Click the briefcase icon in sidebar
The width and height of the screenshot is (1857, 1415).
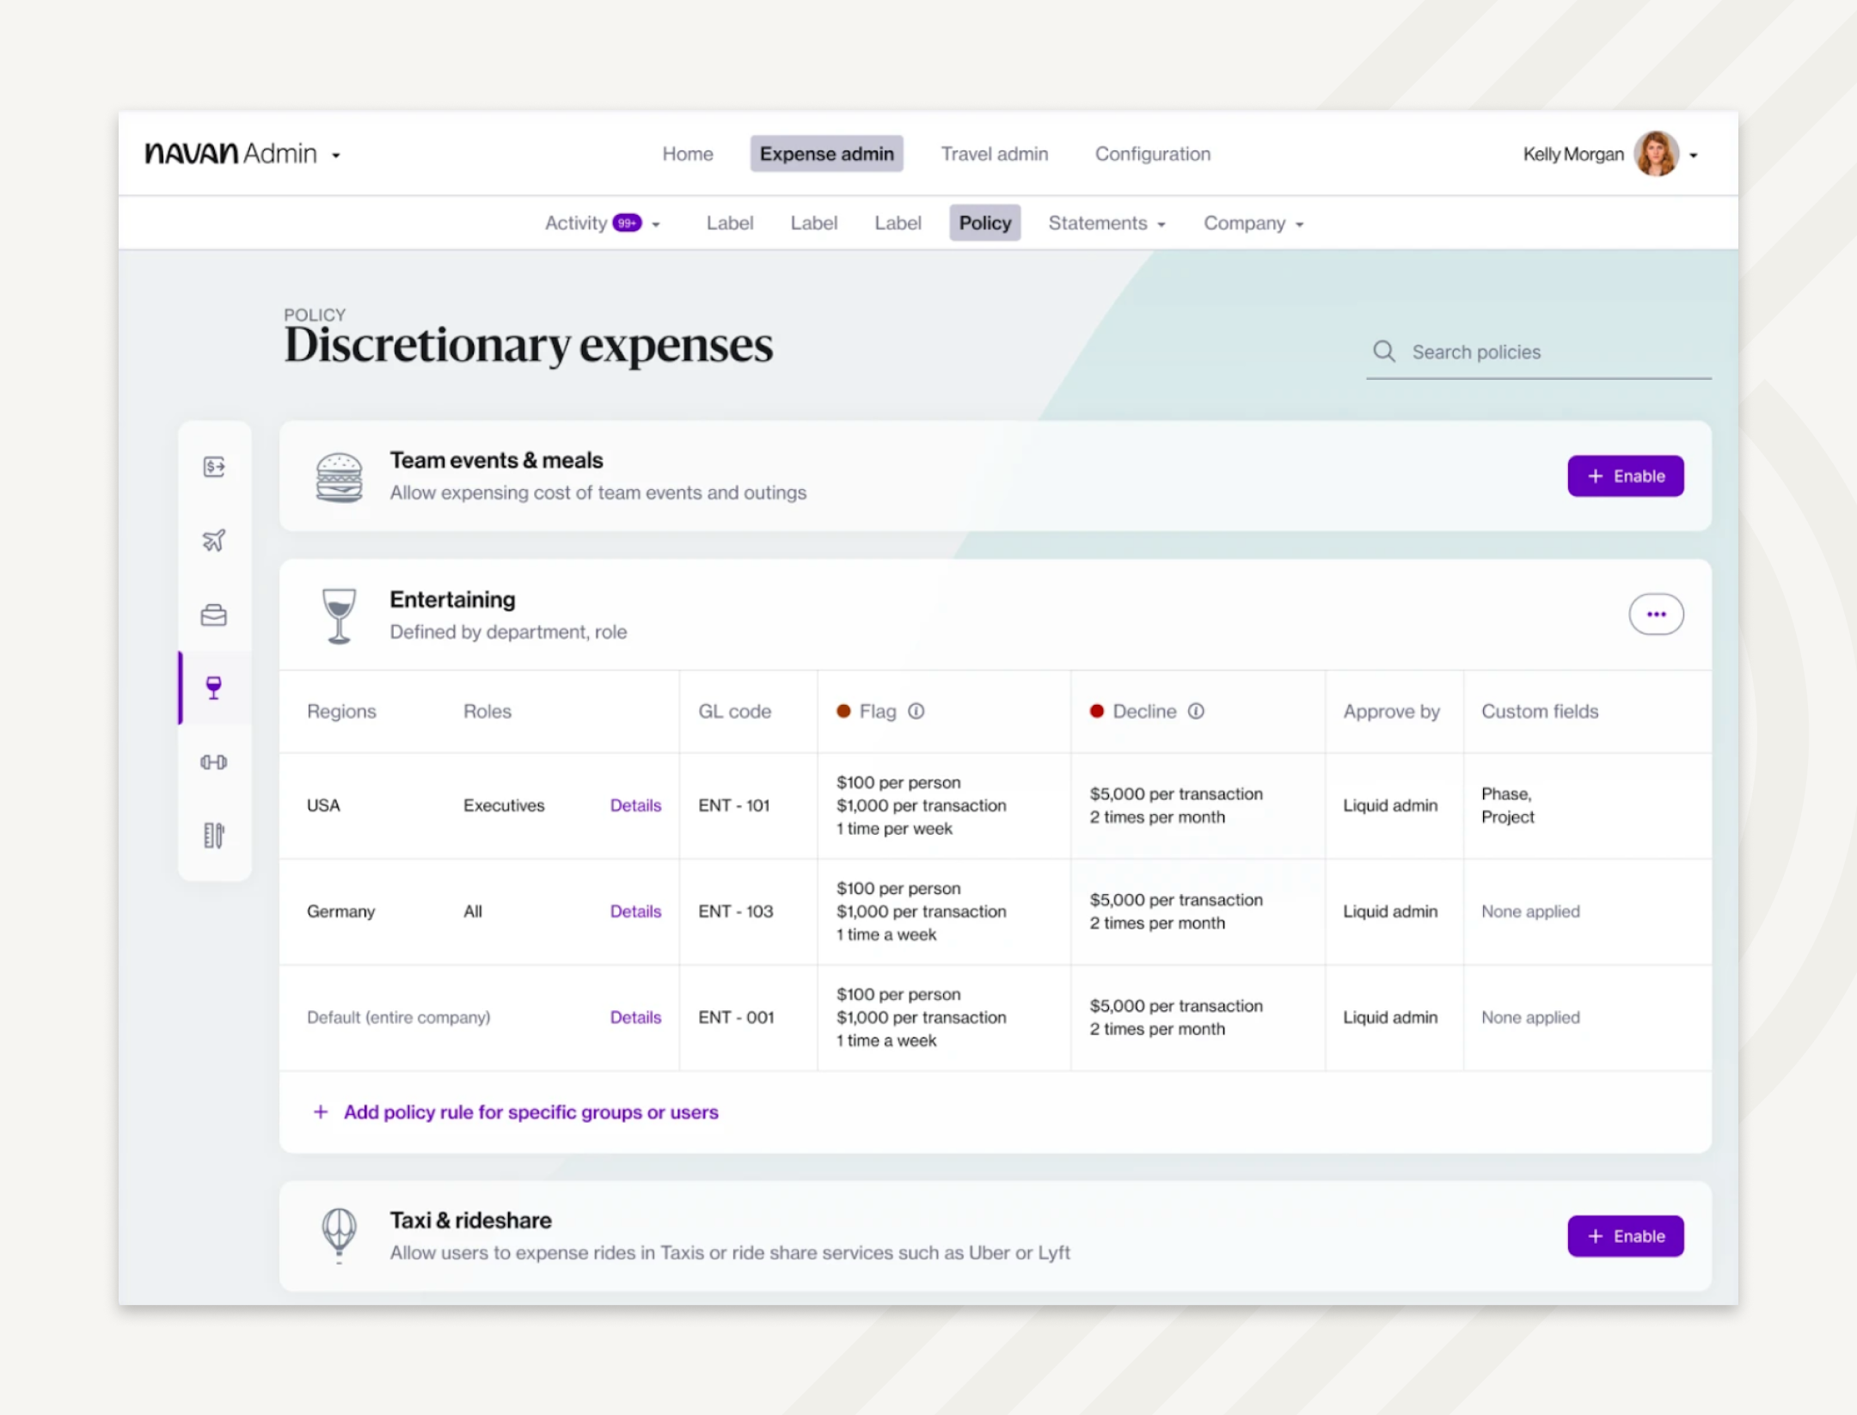pos(212,612)
